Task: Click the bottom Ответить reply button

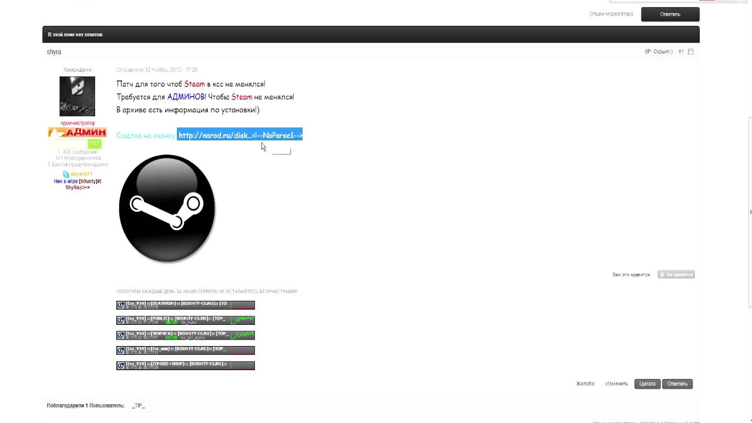Action: coord(677,384)
